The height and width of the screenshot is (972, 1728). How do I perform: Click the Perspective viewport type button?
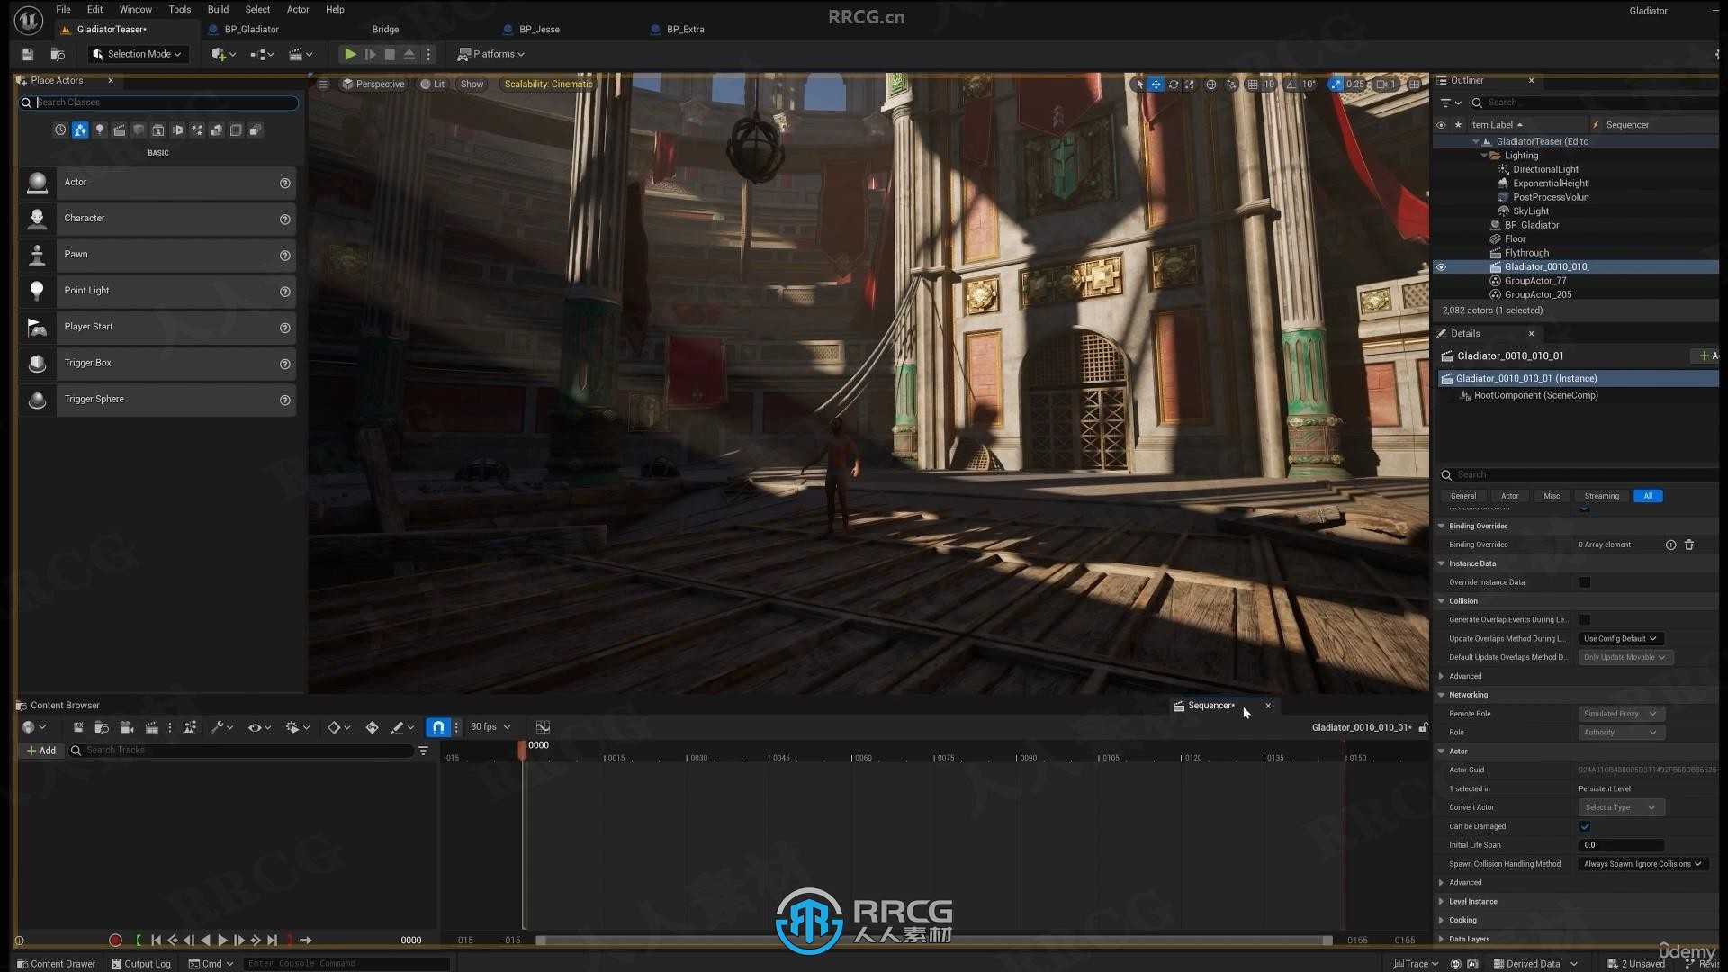(373, 85)
